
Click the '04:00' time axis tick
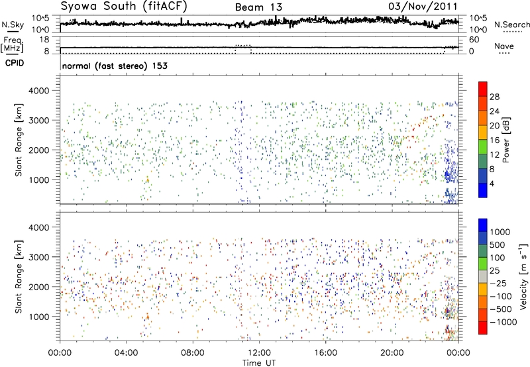126,353
